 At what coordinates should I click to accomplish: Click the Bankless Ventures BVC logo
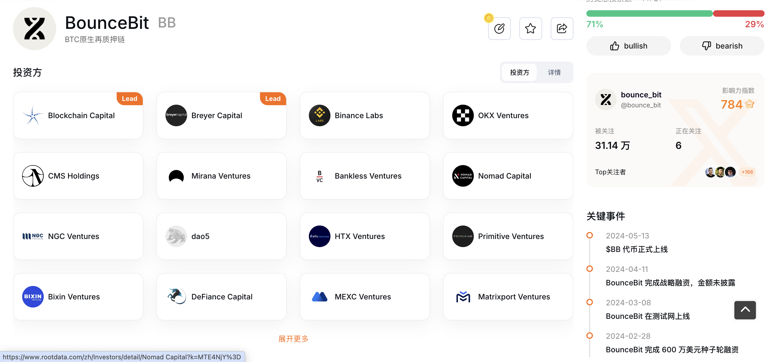tap(319, 176)
